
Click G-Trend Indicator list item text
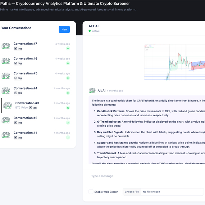tap(151, 124)
